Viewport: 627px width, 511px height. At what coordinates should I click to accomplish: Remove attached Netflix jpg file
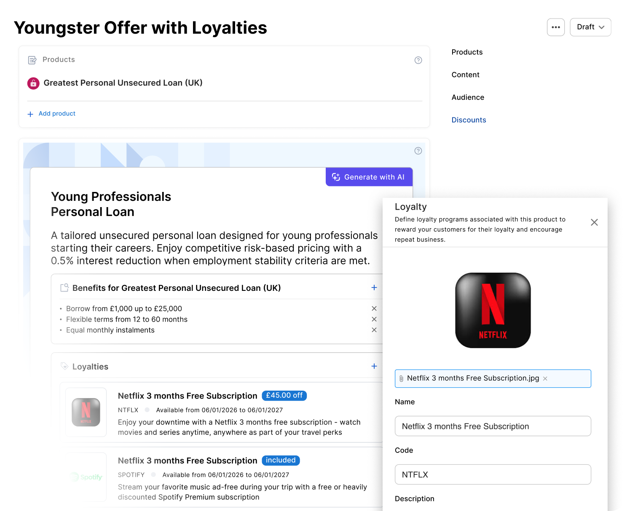pyautogui.click(x=545, y=378)
